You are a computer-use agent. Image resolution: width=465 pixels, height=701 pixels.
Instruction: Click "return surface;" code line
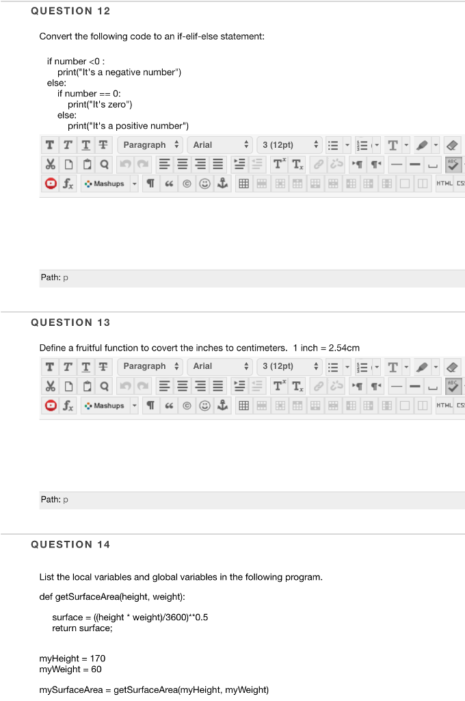82,628
